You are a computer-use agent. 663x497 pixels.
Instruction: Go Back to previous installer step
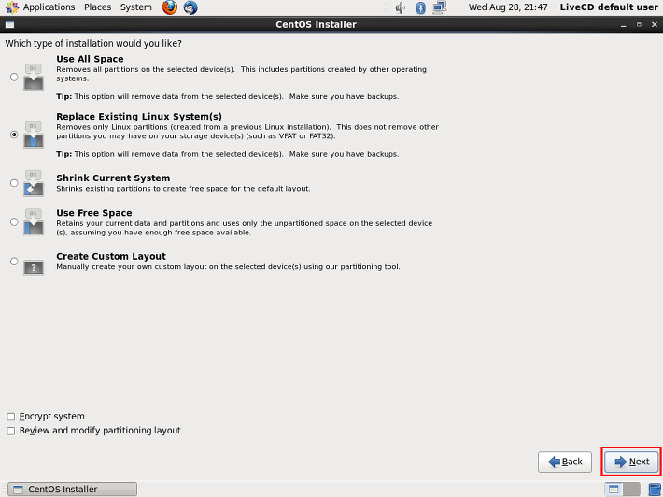(x=564, y=461)
